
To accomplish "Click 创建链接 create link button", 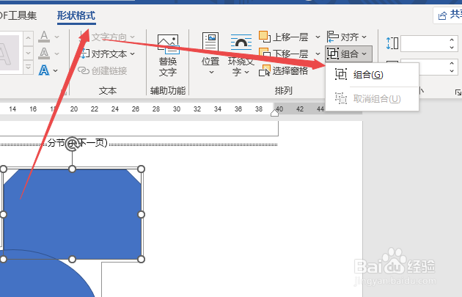I will tap(102, 70).
